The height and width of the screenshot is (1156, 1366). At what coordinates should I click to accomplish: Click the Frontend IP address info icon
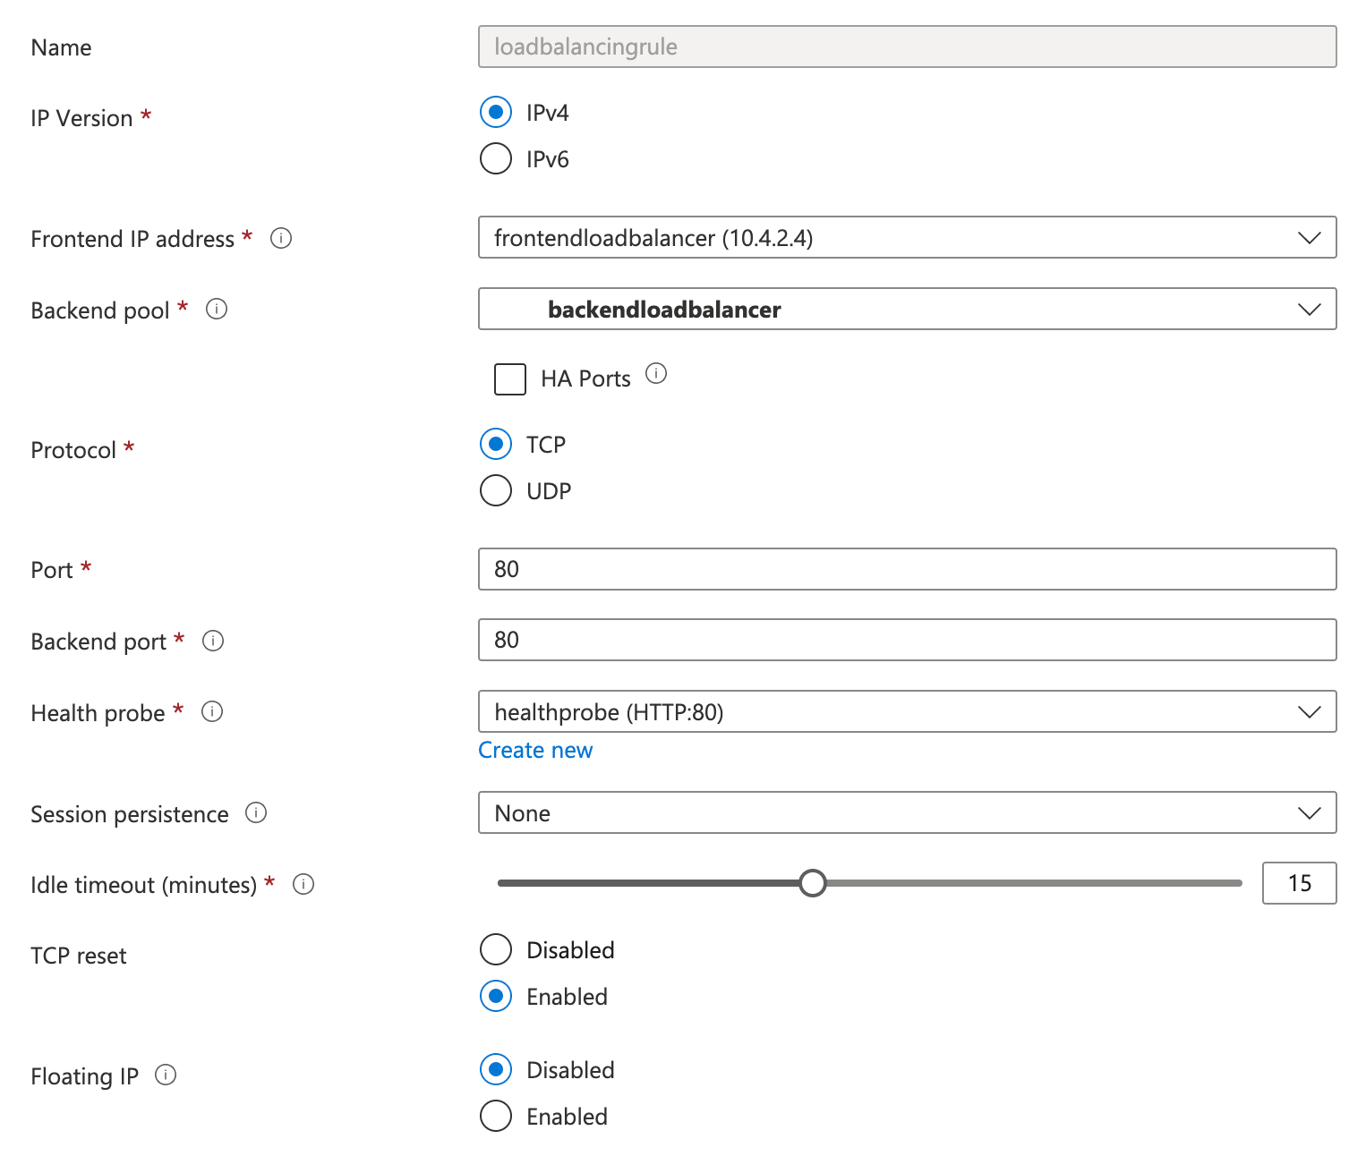(280, 238)
